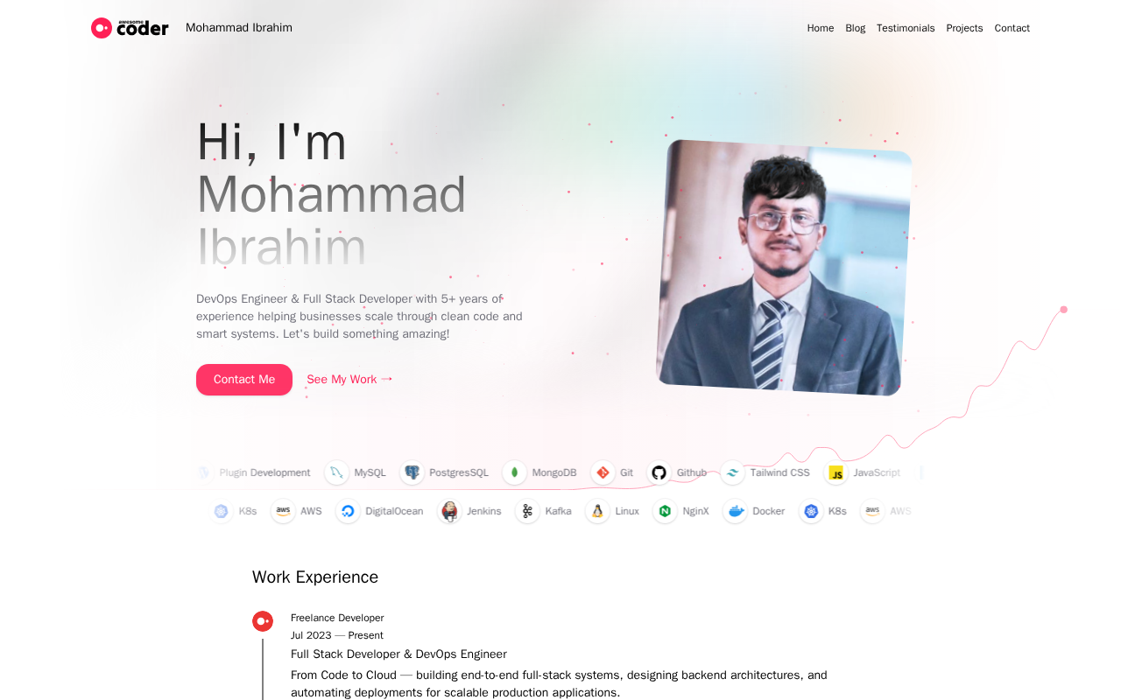Click the Jenkins icon
Viewport: 1121px width, 700px height.
tap(449, 511)
